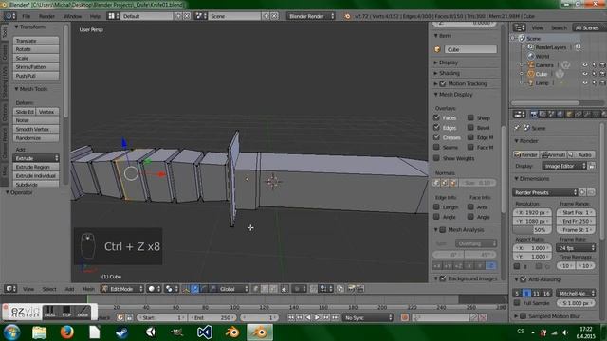Click Extrude Region button
607x341 pixels.
pyautogui.click(x=36, y=167)
